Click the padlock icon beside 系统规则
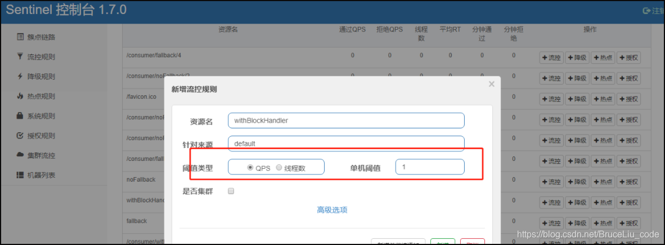This screenshot has width=665, height=245. pyautogui.click(x=20, y=115)
